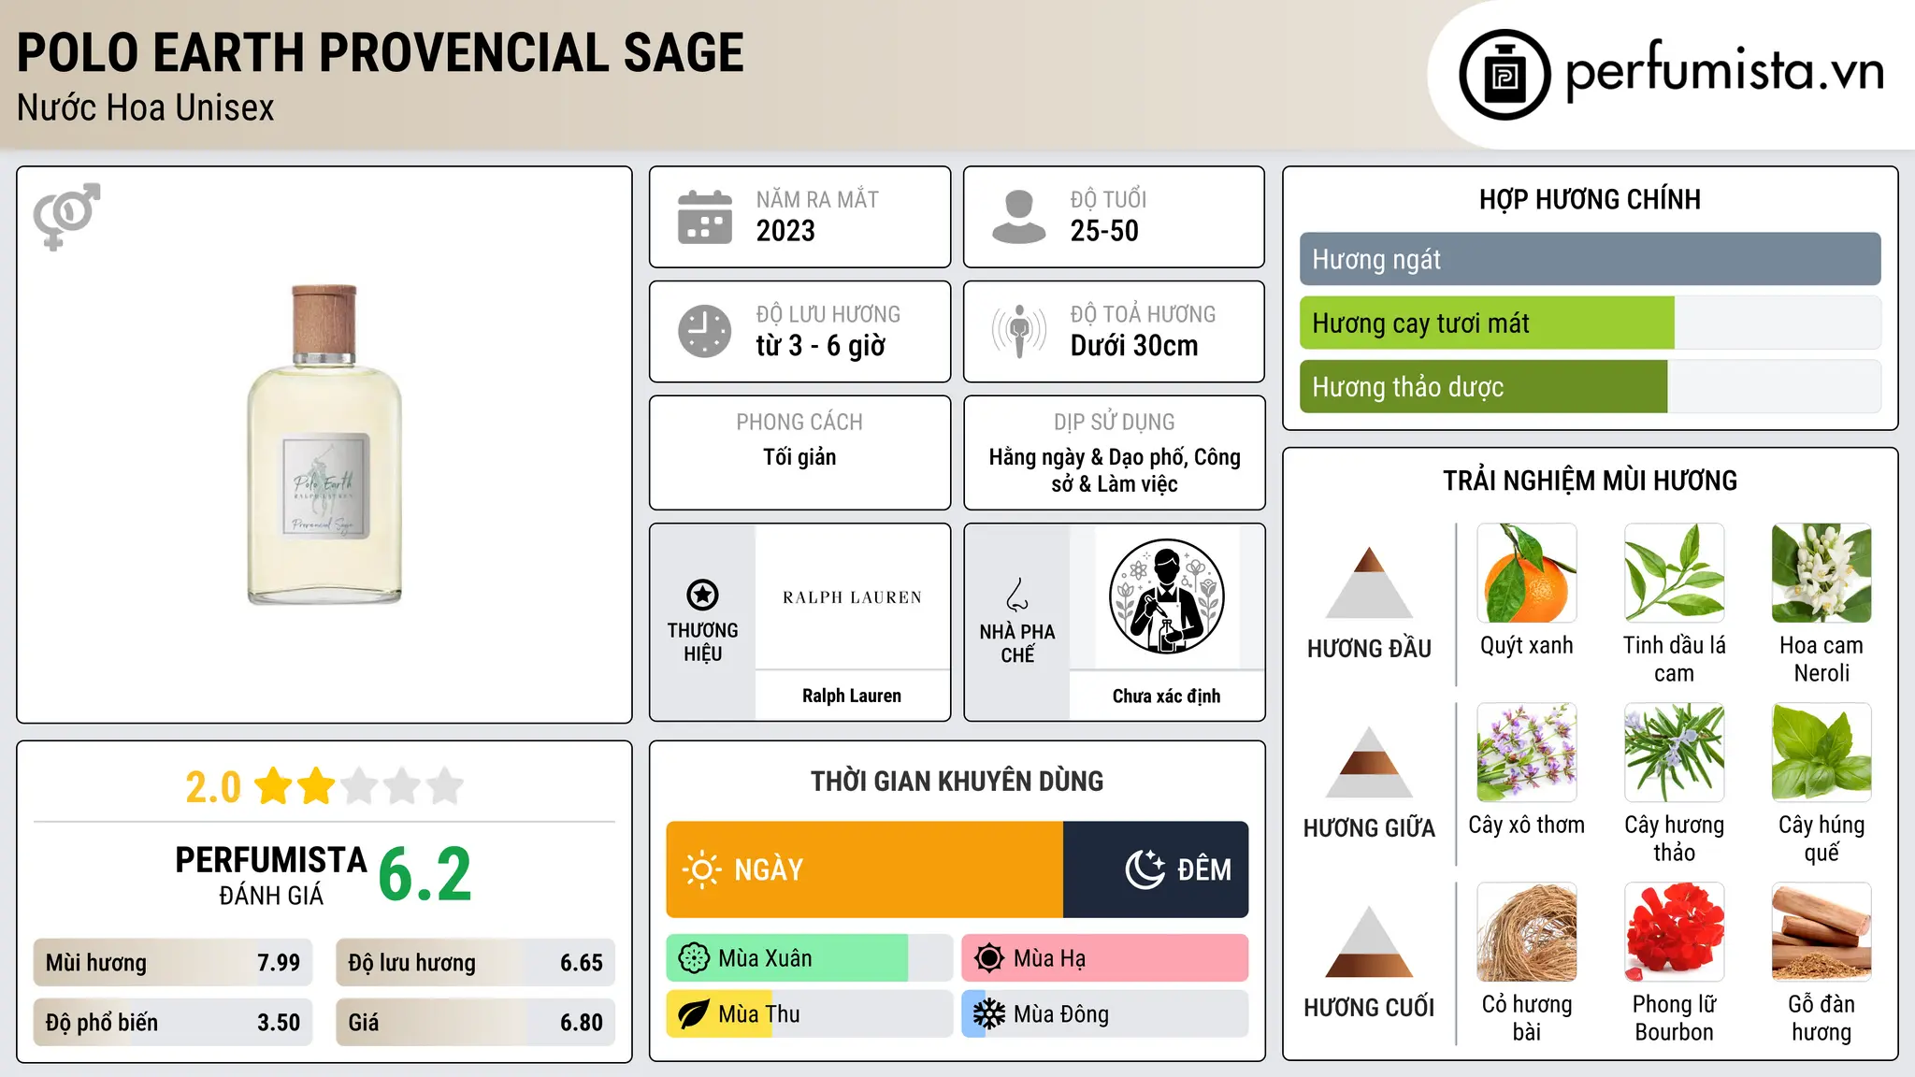Click the calendar icon beside Năm ra mắt
The image size is (1915, 1077).
point(705,217)
